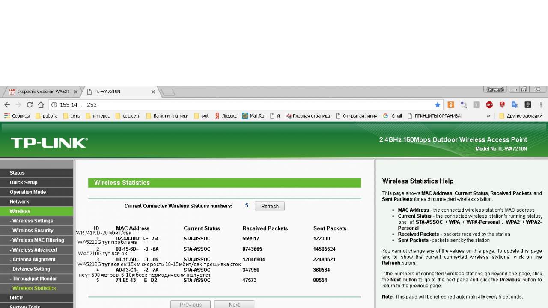Expand the работа bookmarks folder
This screenshot has height=308, width=548.
tap(46, 116)
